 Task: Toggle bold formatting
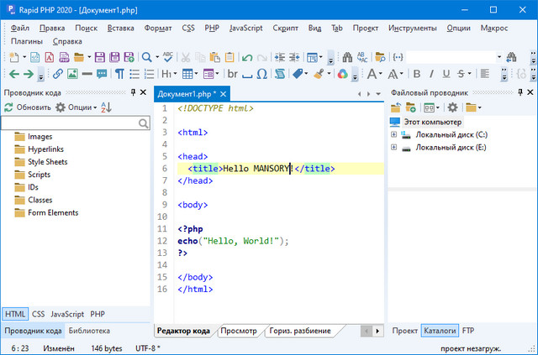pyautogui.click(x=416, y=74)
